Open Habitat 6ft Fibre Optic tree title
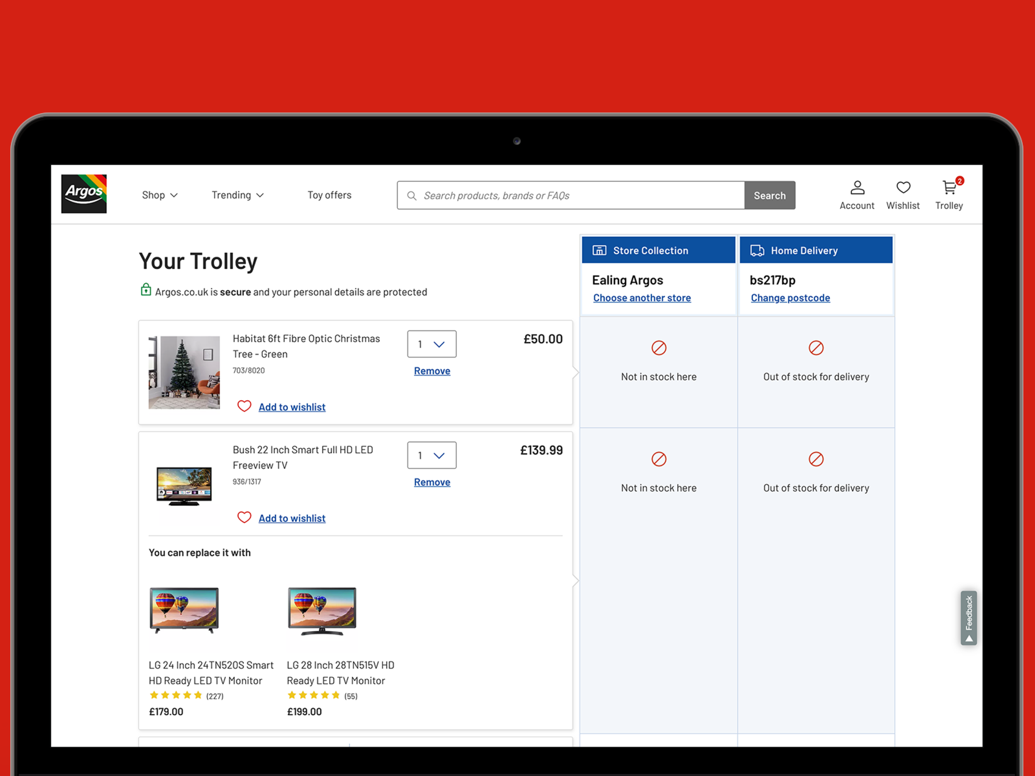The width and height of the screenshot is (1035, 776). (x=306, y=346)
